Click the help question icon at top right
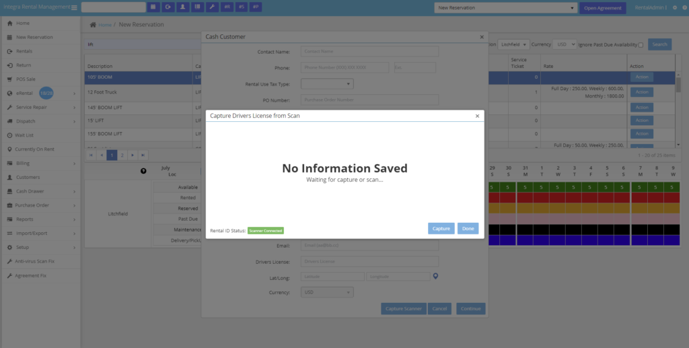The image size is (689, 348). (x=684, y=7)
